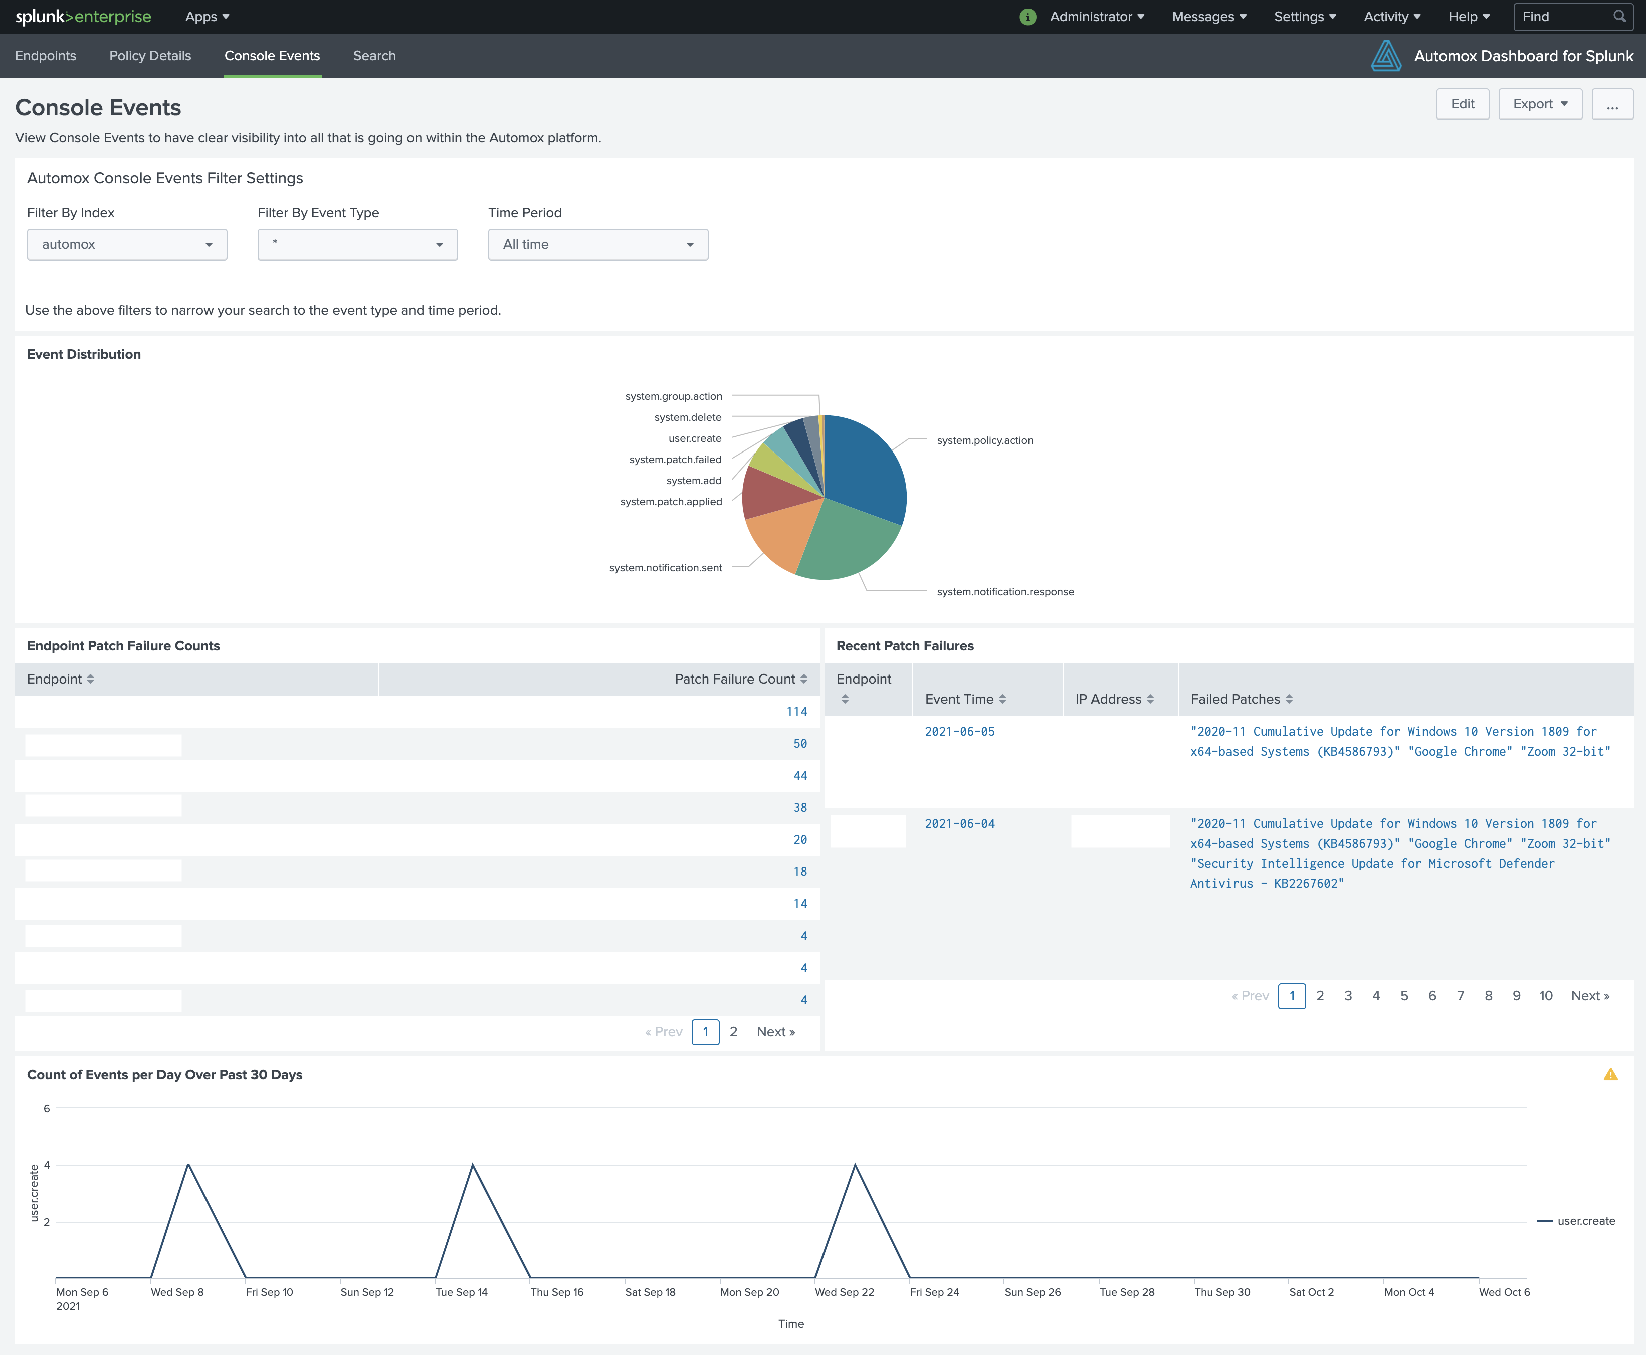Click the 2021-06-05 event time cell

pos(960,731)
